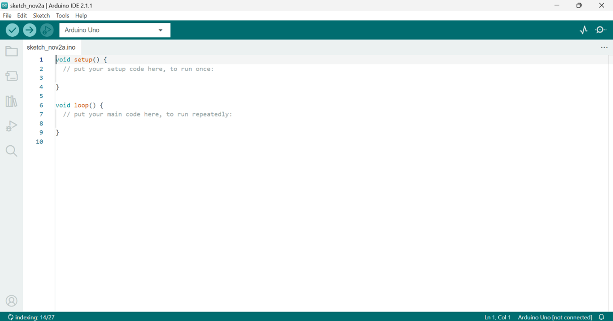Open the File menu

pyautogui.click(x=7, y=16)
